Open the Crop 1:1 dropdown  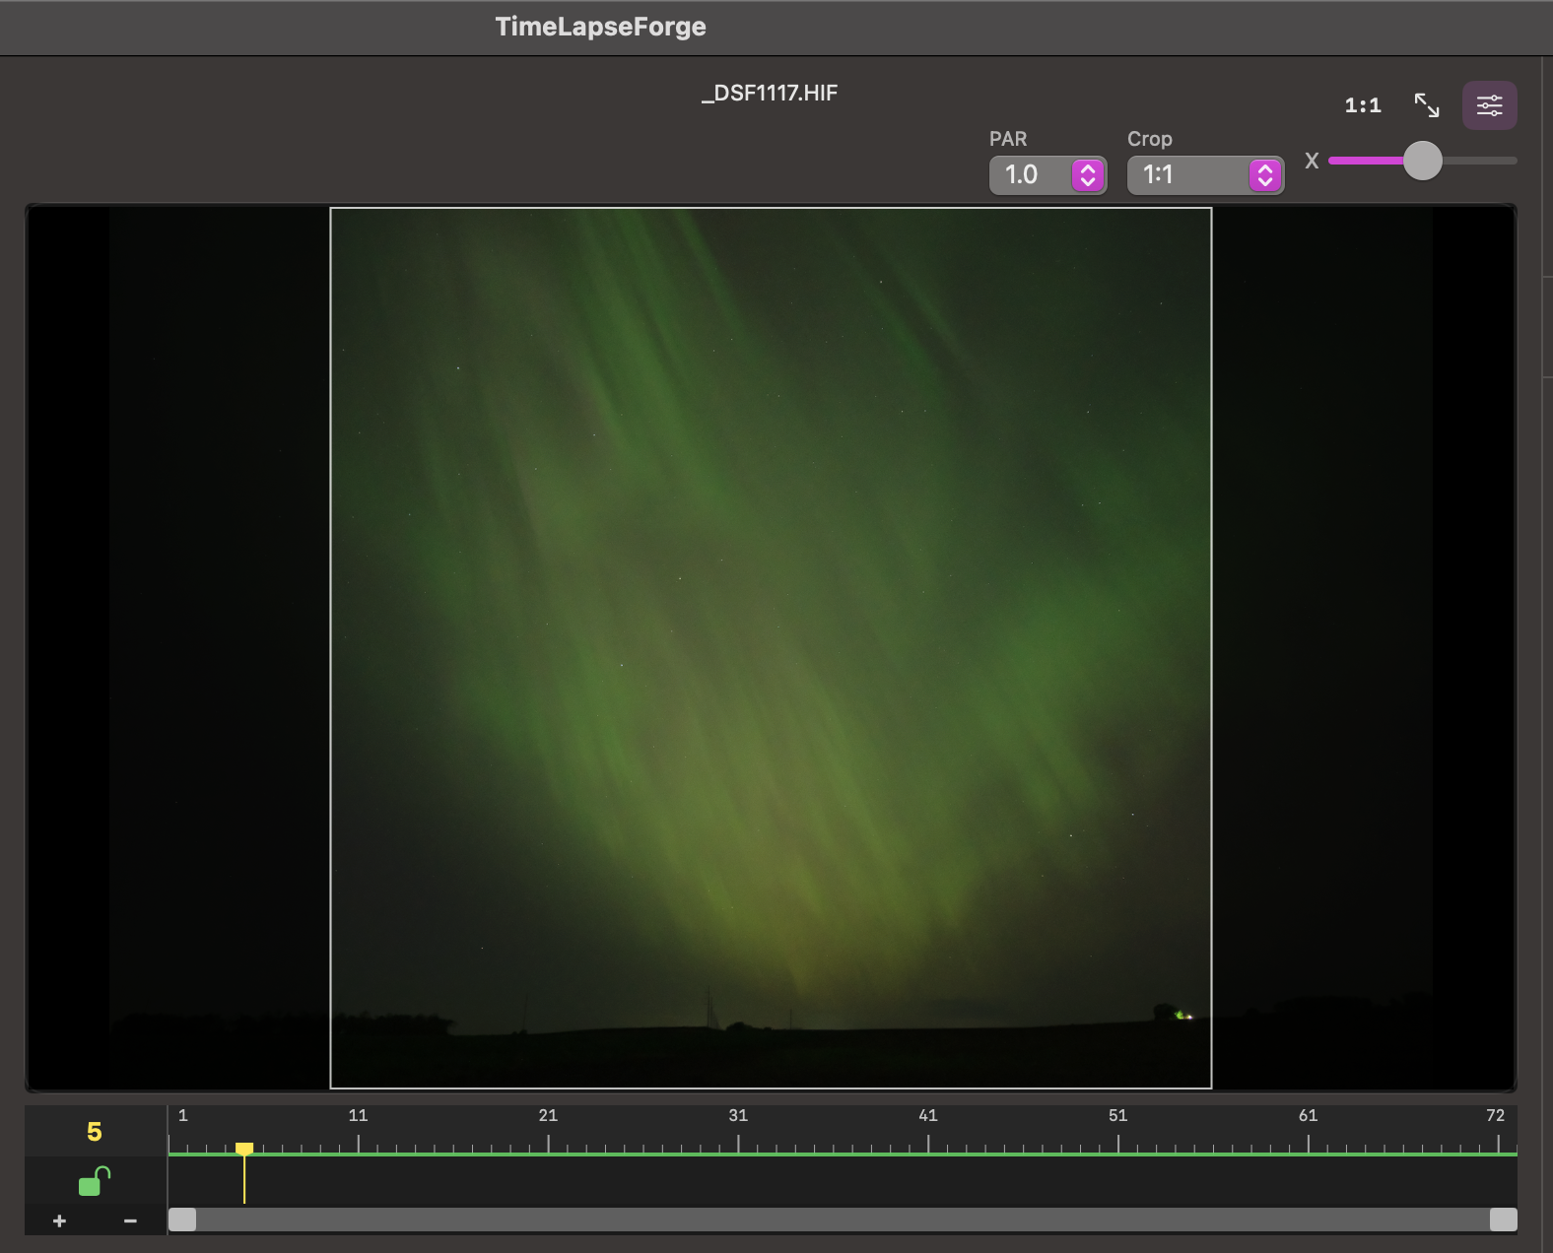point(1205,175)
